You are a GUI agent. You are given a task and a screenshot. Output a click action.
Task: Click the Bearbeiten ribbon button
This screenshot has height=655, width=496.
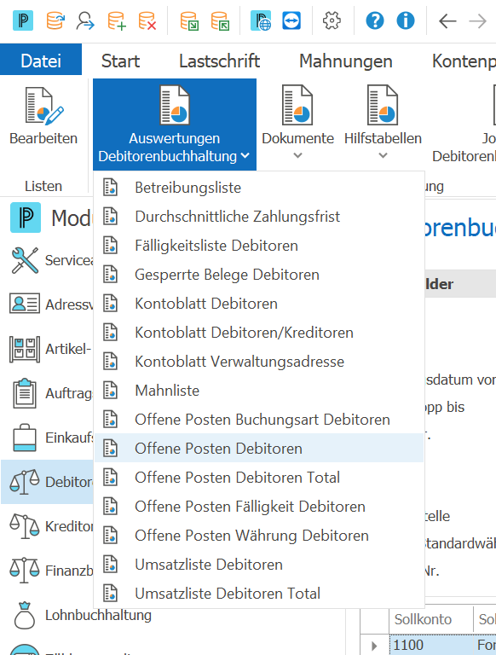click(43, 116)
